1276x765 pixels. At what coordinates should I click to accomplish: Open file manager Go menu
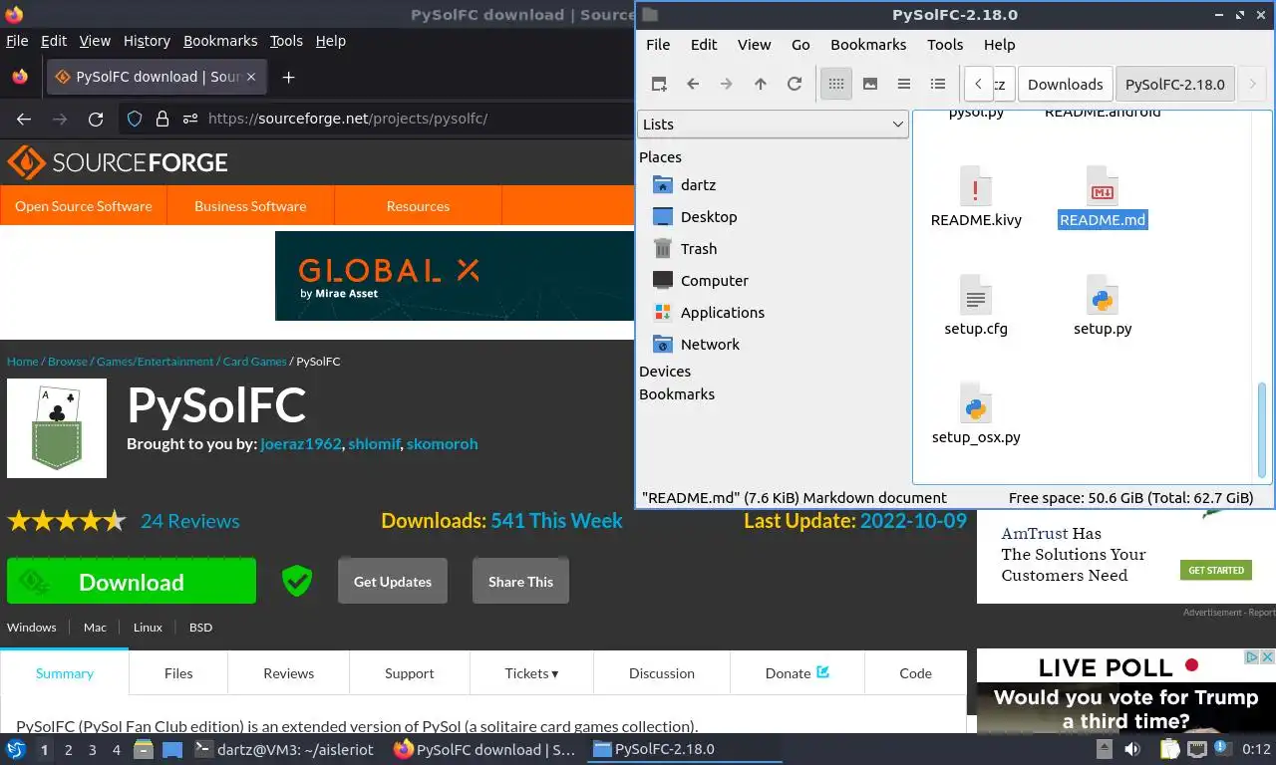[800, 45]
